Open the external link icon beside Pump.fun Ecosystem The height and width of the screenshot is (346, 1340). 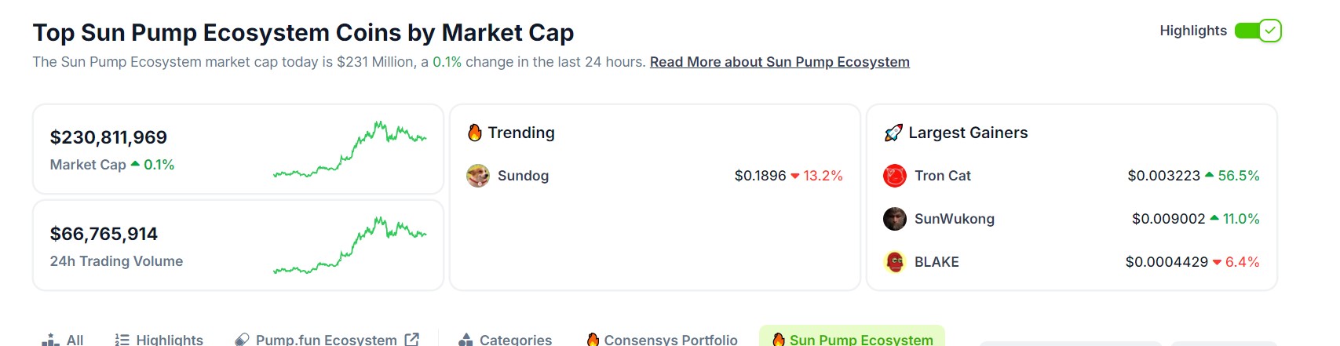click(x=411, y=340)
